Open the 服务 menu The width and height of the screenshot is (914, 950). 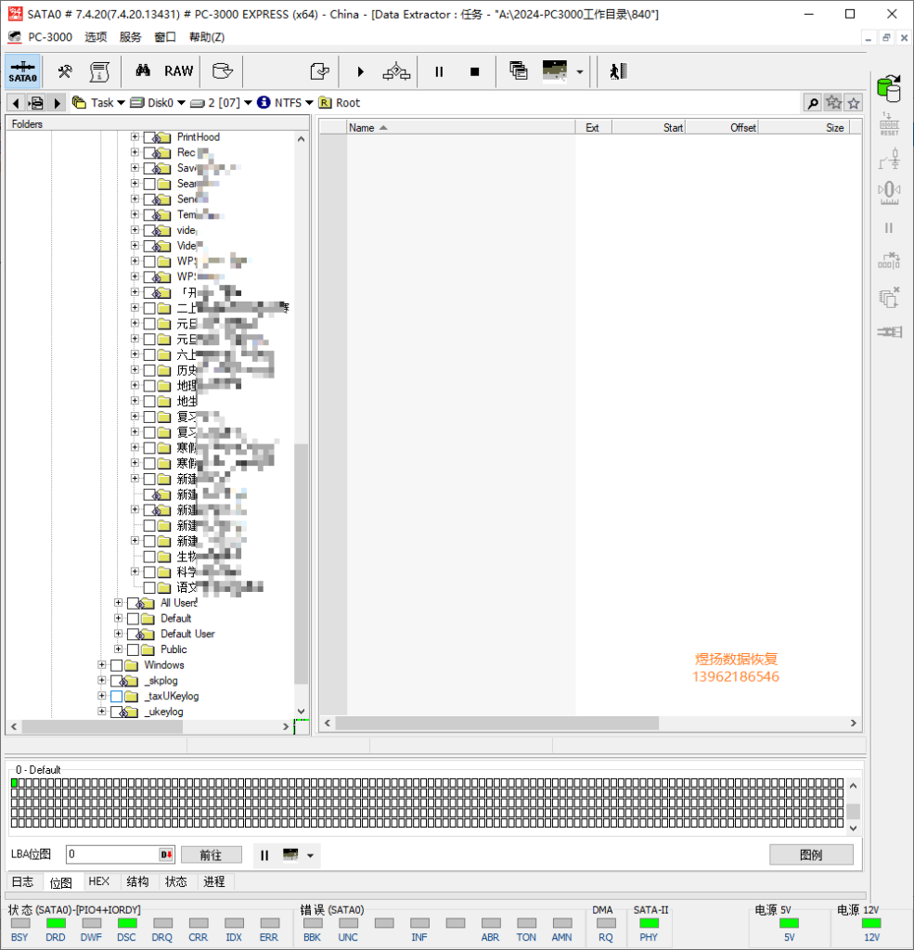130,37
